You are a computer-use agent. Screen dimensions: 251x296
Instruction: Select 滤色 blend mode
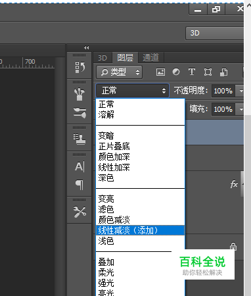tap(141, 209)
